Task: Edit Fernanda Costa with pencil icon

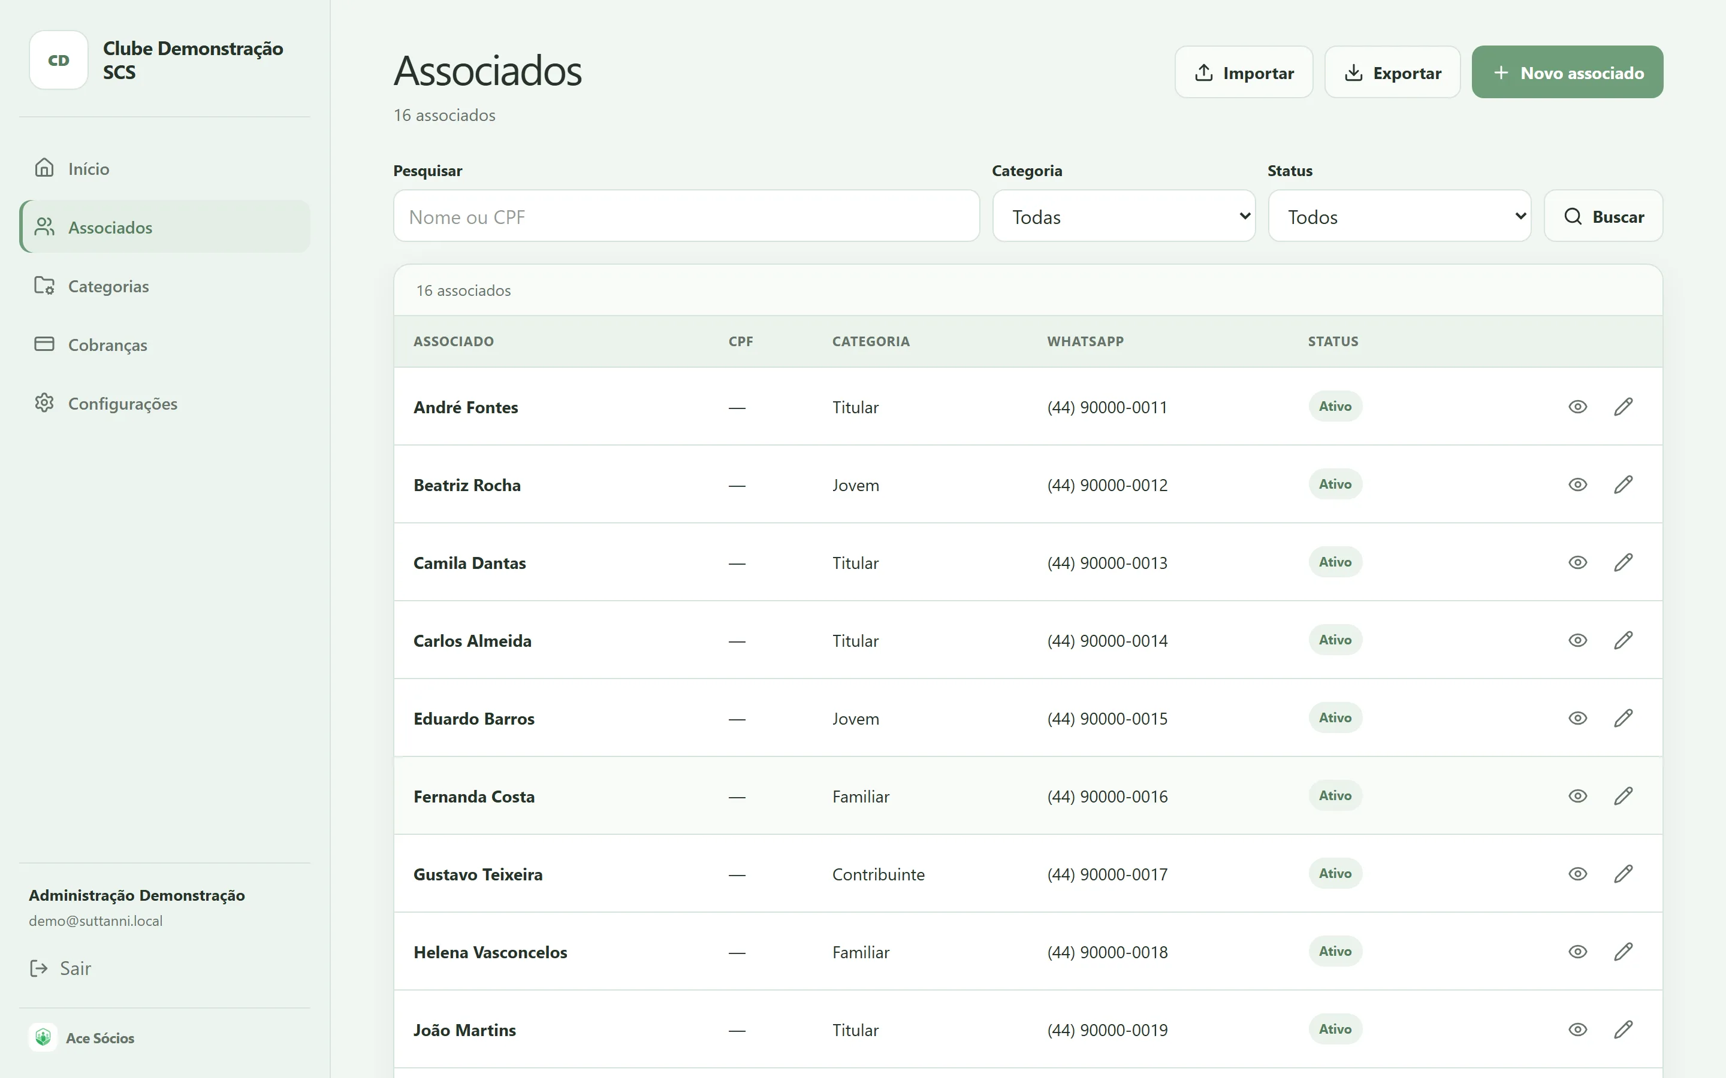Action: (1622, 795)
